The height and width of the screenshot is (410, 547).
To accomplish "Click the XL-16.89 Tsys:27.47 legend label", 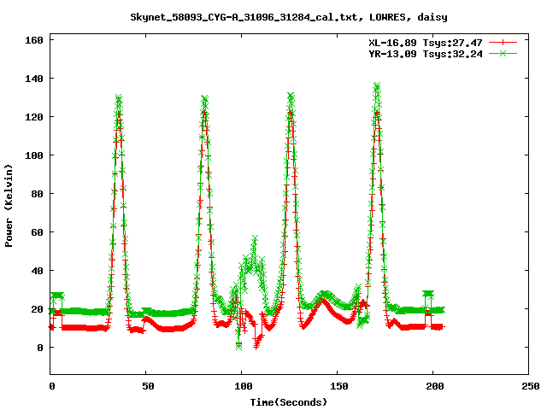I will 426,43.
